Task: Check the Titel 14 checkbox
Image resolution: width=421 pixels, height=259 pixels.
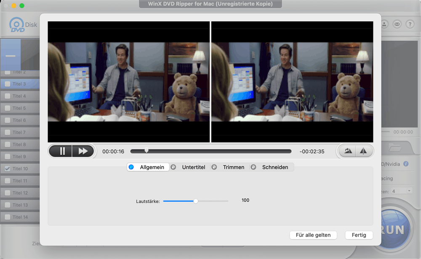Action: [x=8, y=217]
